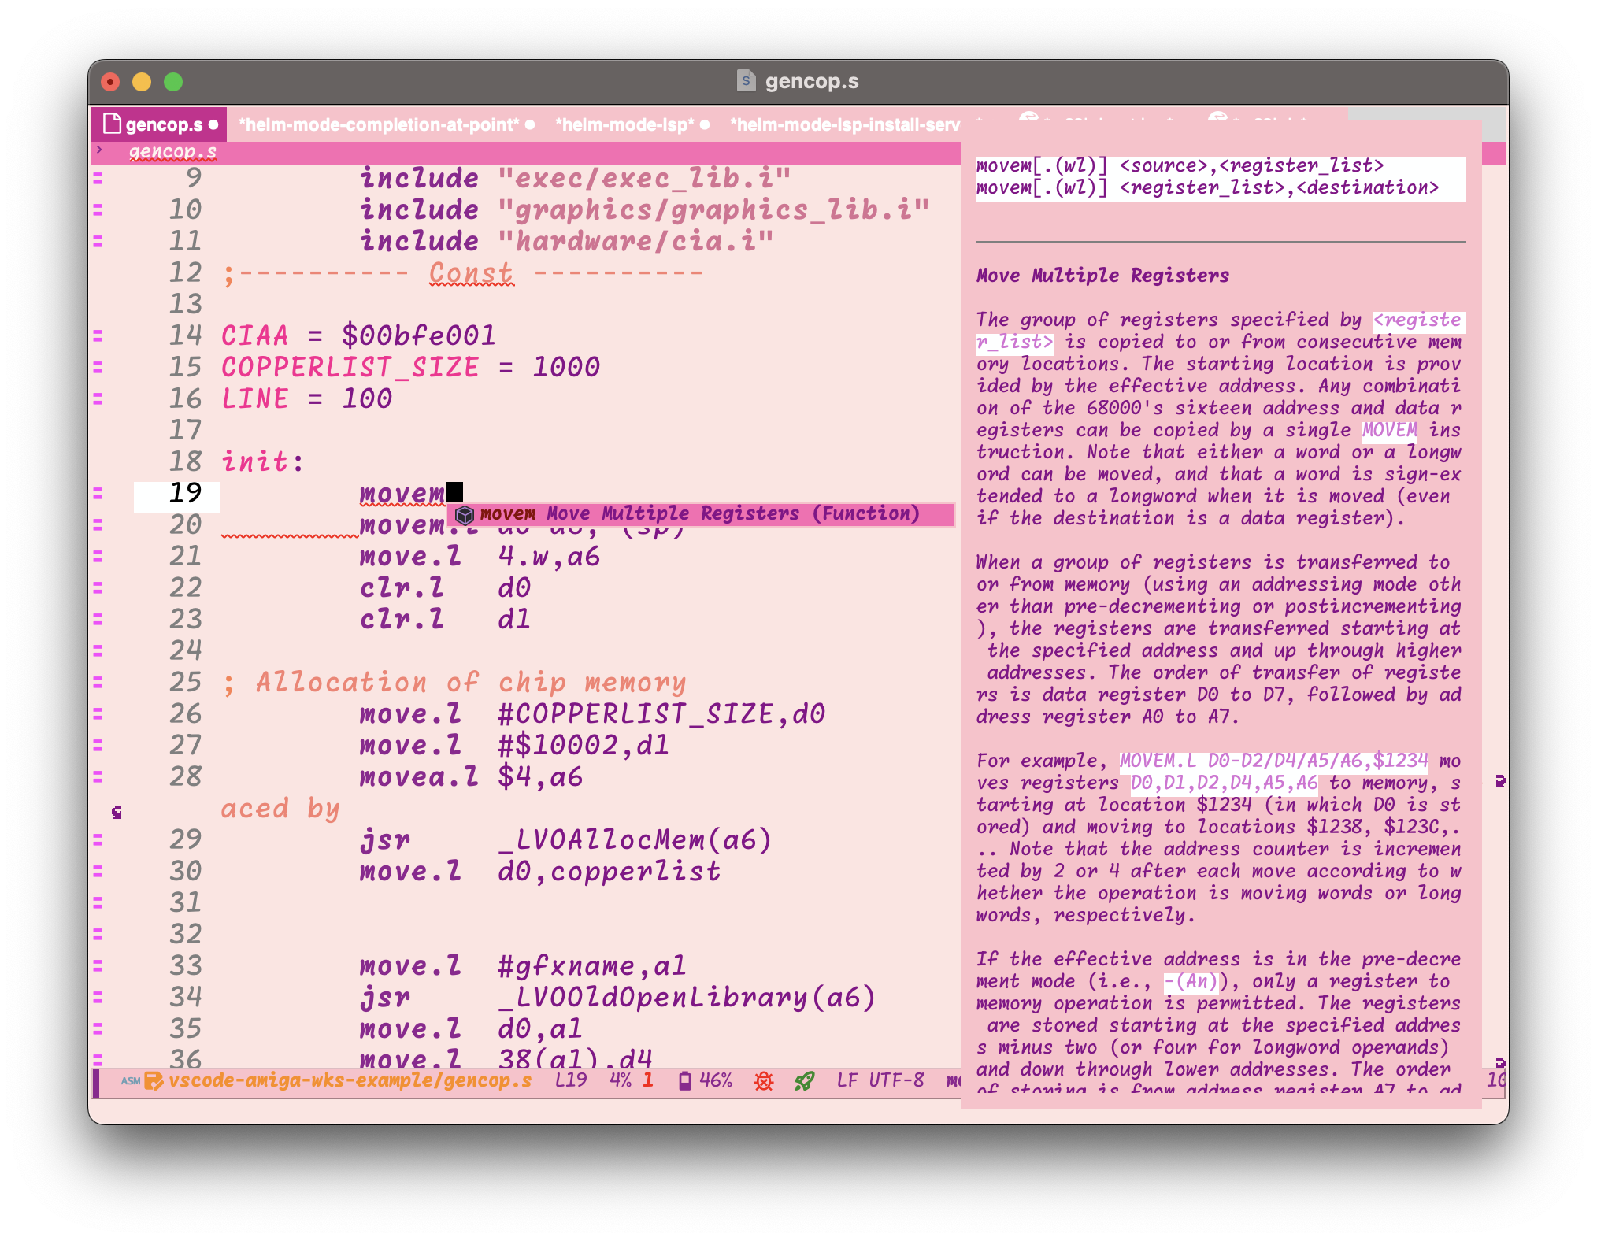Click the init: label
The width and height of the screenshot is (1597, 1241).
[262, 462]
